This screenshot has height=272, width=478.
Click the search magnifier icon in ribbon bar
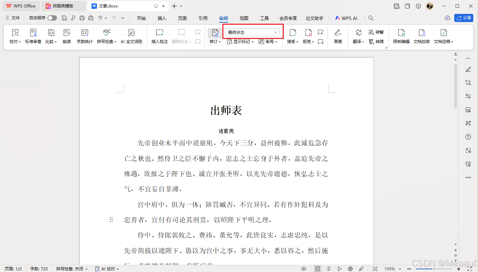pyautogui.click(x=371, y=18)
